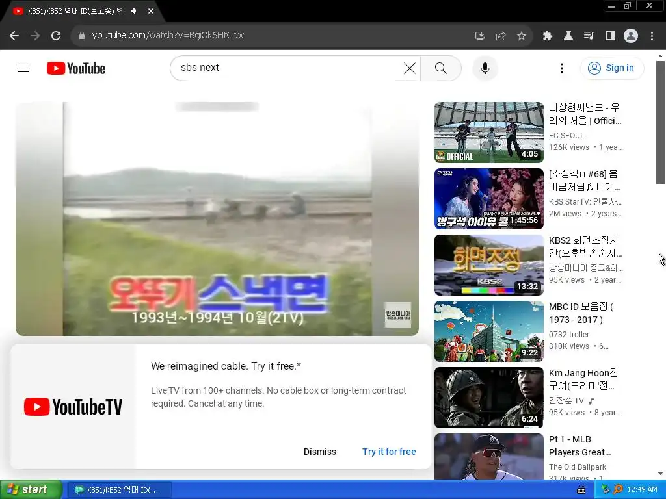Open the Chrome profile avatar
666x499 pixels.
click(631, 36)
